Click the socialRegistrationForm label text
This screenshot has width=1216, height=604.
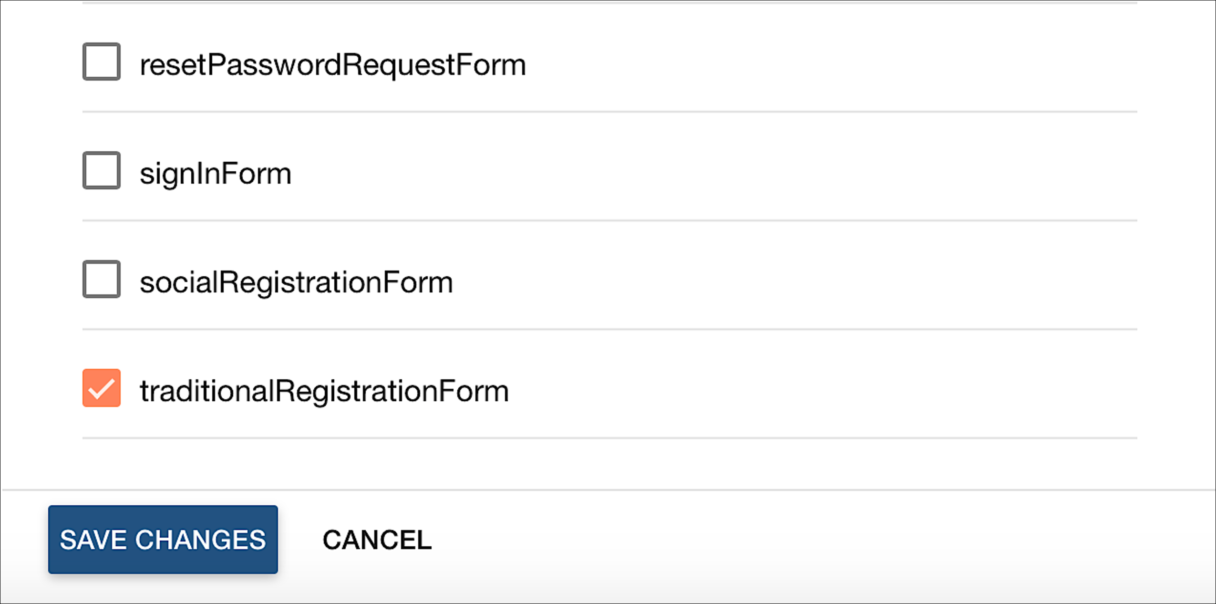[296, 282]
